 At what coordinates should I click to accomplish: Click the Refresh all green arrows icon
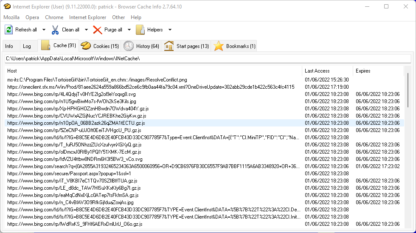pyautogui.click(x=9, y=30)
